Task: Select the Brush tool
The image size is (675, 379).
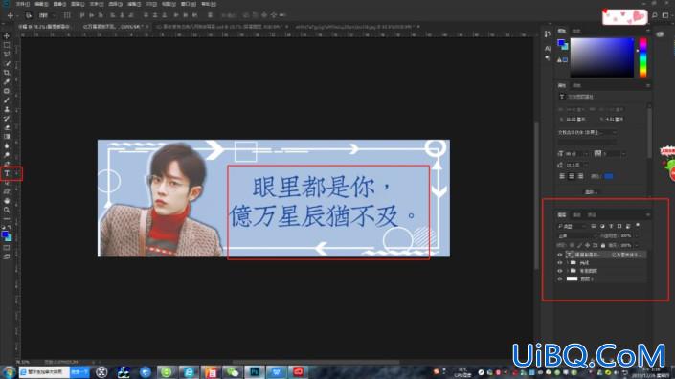Action: pyautogui.click(x=7, y=100)
